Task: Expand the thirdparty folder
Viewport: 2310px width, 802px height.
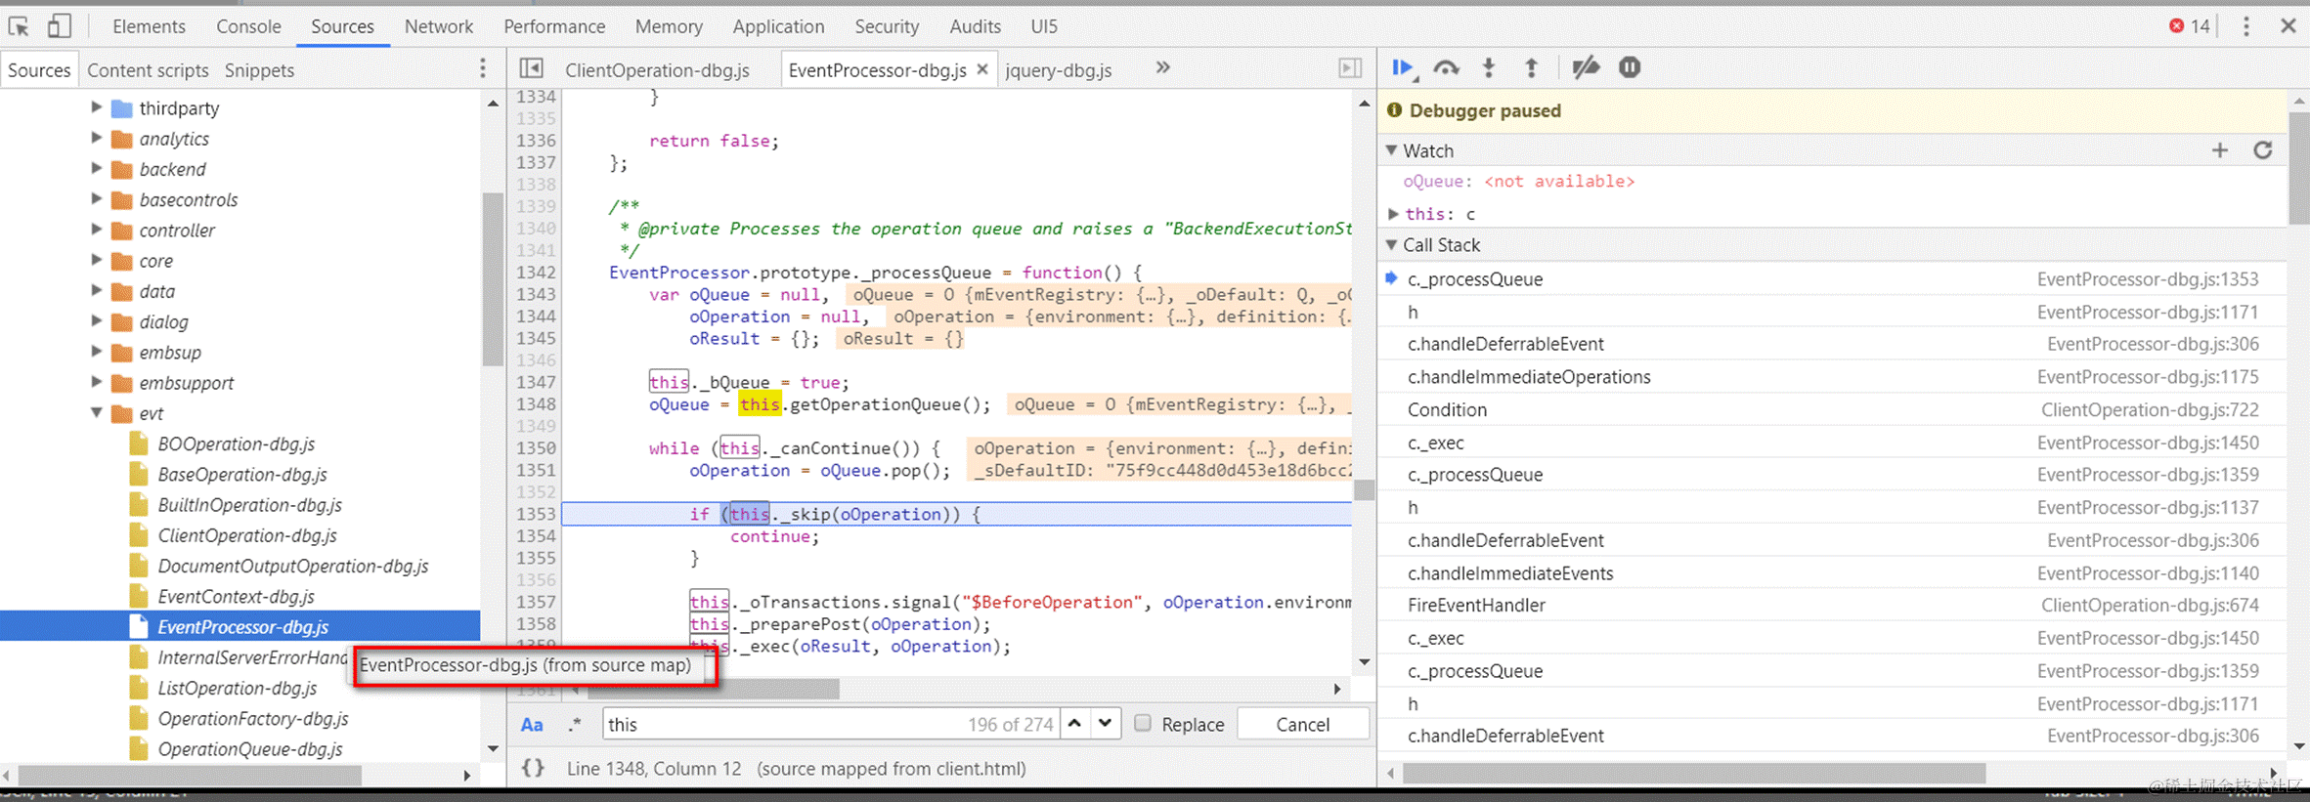Action: [96, 107]
